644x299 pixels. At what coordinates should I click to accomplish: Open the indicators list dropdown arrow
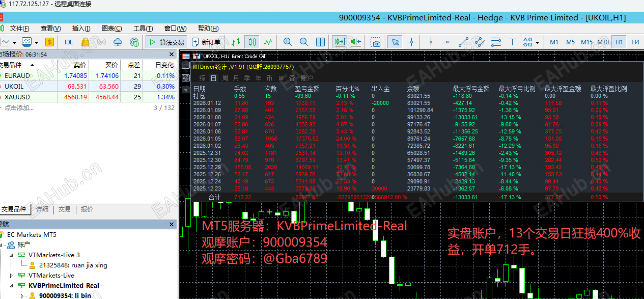point(36,42)
